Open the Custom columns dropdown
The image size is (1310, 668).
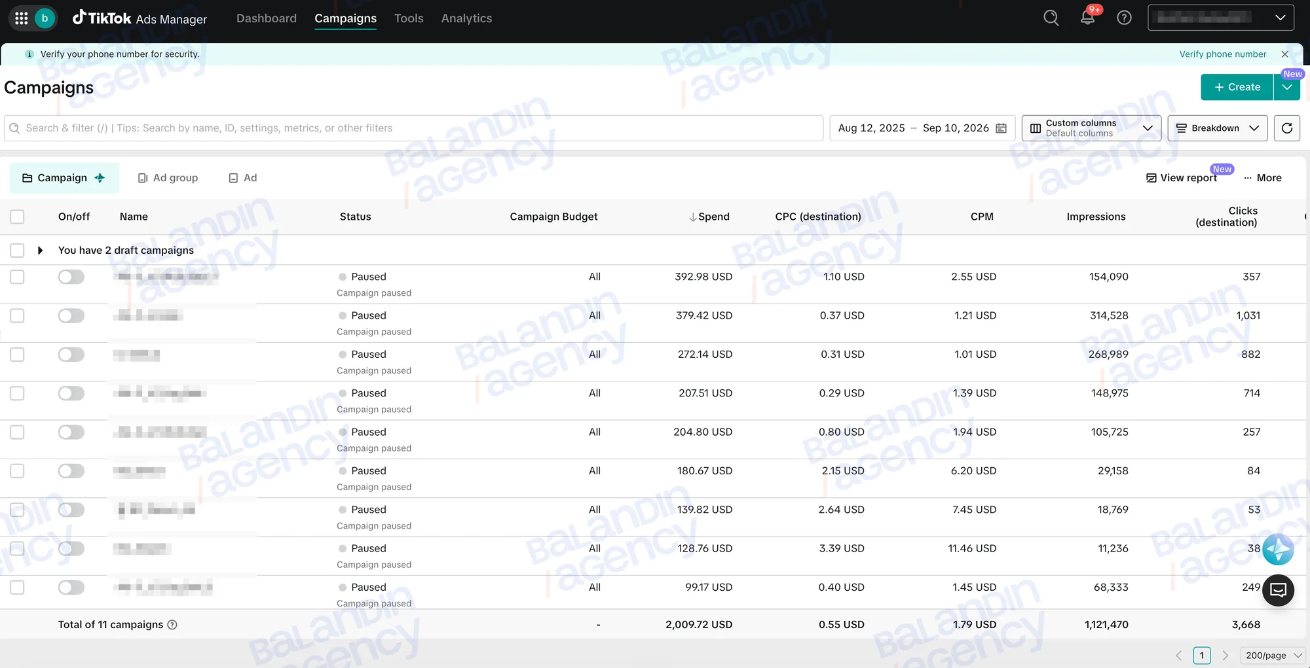point(1091,128)
